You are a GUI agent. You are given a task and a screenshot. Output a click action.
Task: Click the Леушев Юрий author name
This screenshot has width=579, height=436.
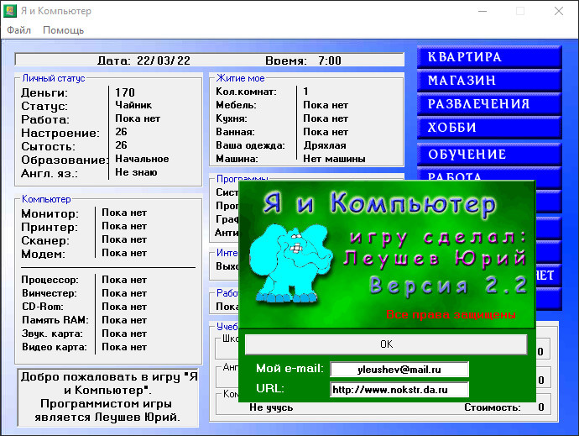(435, 258)
